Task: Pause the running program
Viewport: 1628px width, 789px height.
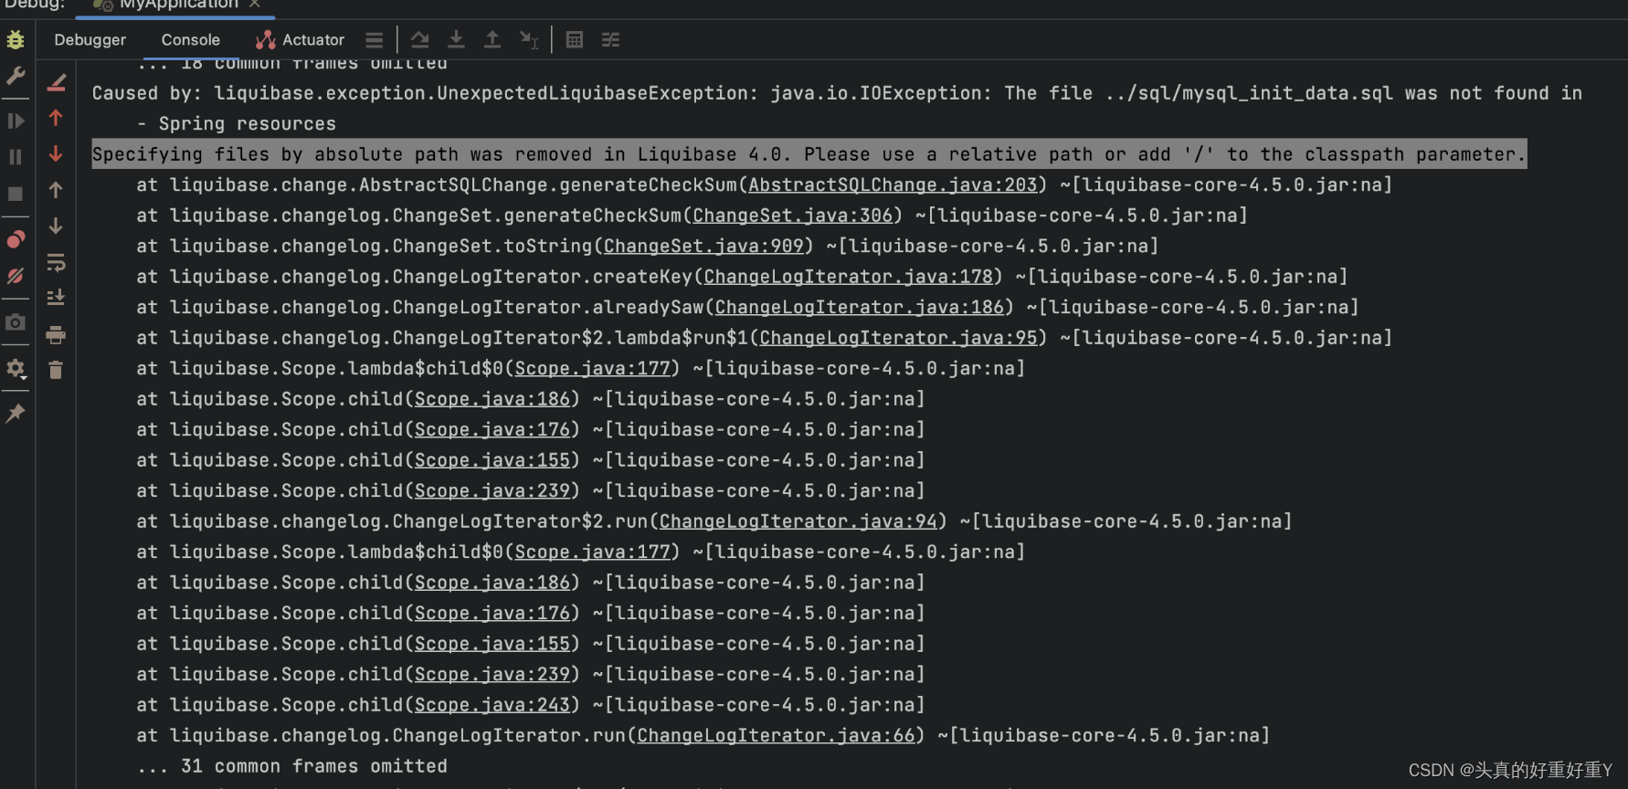Action: pos(16,156)
